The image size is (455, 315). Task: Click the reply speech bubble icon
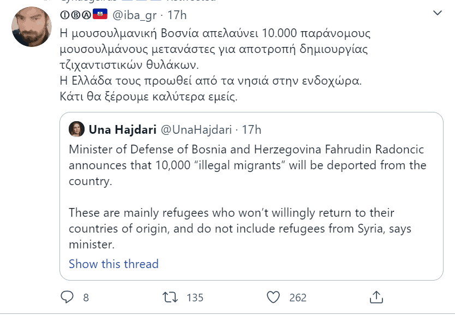(67, 297)
